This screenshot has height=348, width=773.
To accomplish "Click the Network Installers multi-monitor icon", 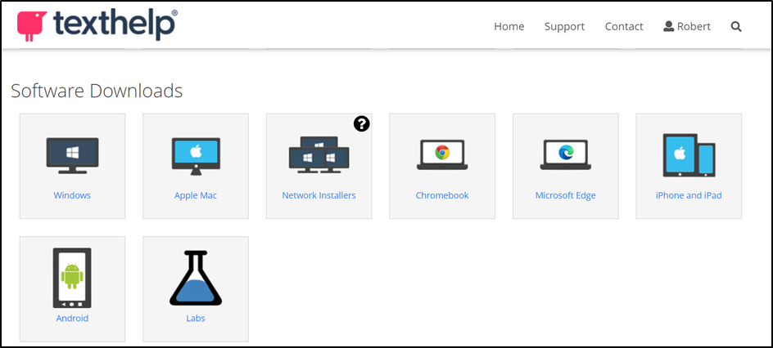I will click(319, 155).
